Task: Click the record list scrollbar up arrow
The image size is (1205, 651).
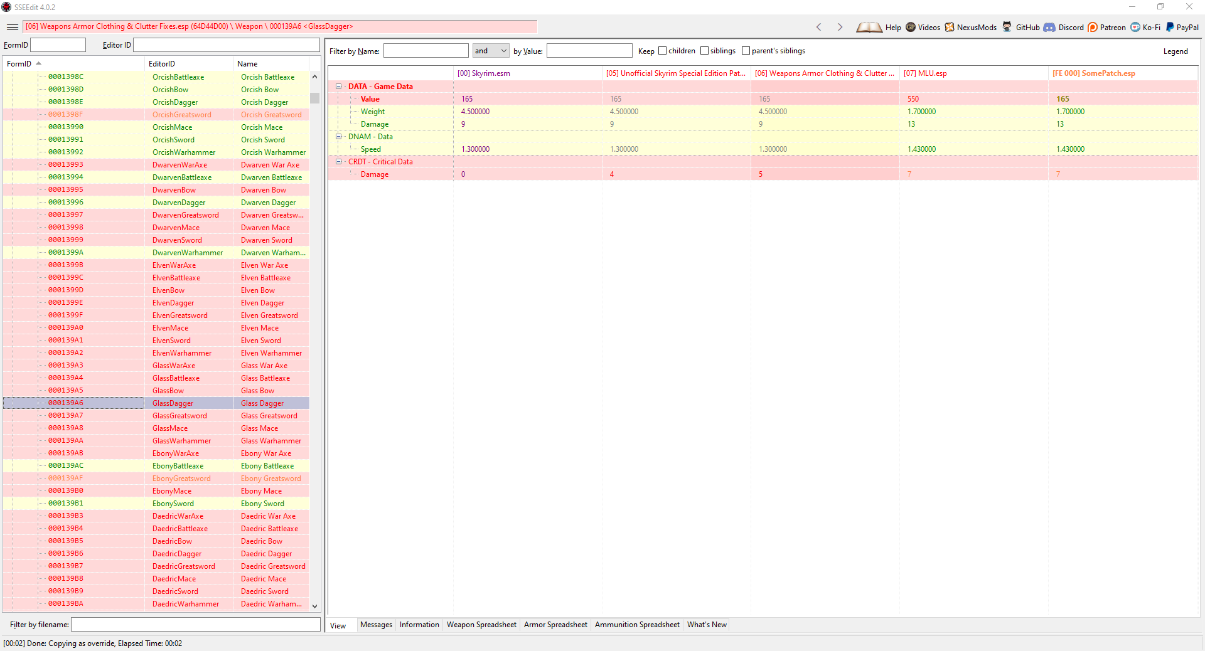Action: (315, 77)
